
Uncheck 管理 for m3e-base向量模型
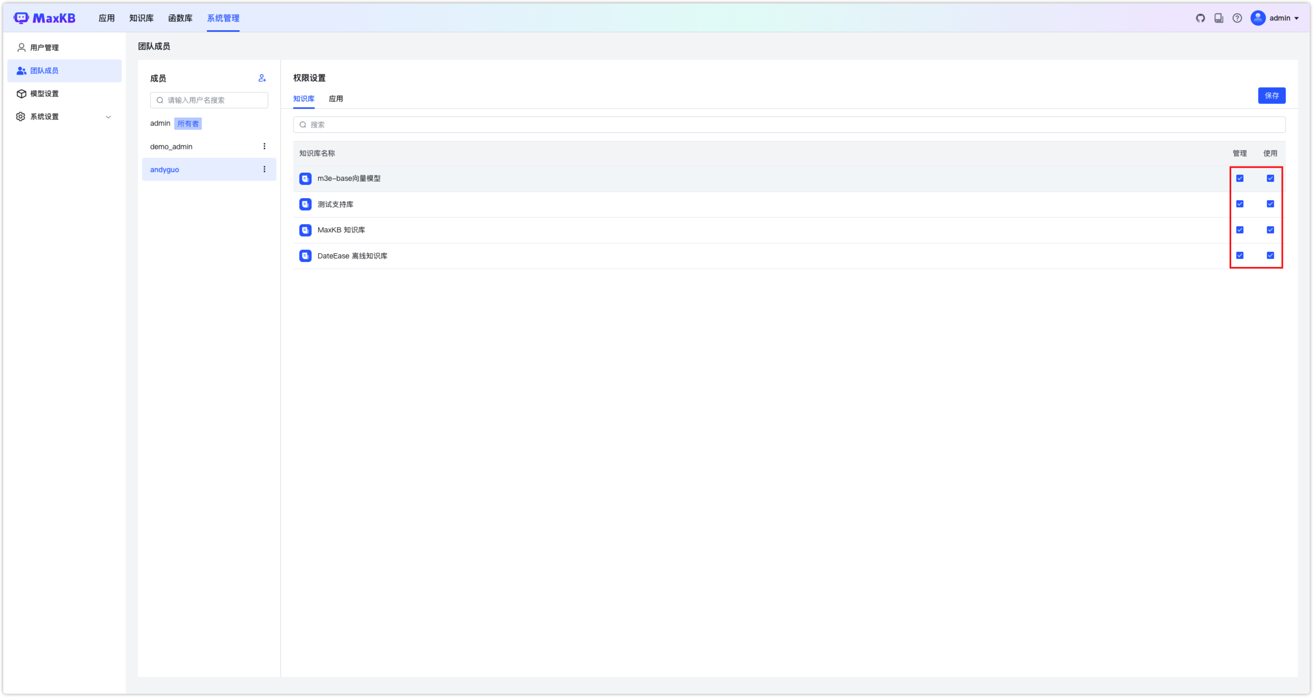(x=1240, y=178)
